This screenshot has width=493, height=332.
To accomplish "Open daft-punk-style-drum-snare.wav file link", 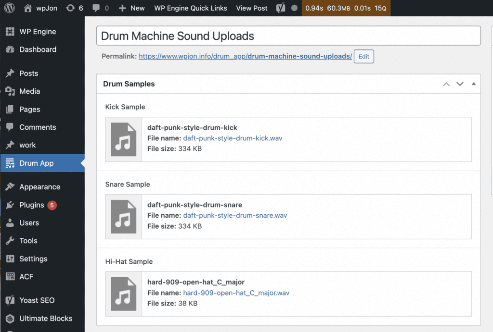I will 235,215.
